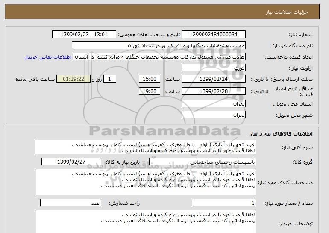Click the واحد شمارش label
The height and width of the screenshot is (233, 329).
124,203
